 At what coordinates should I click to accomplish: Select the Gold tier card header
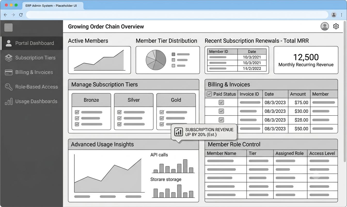pos(176,100)
